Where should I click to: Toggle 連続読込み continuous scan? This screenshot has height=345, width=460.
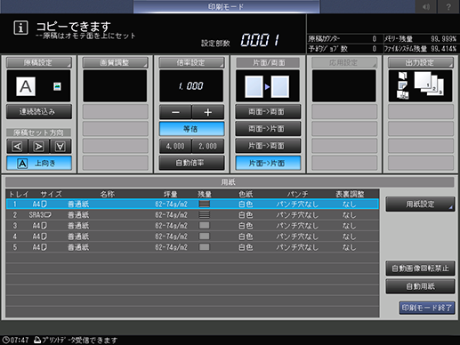(x=39, y=112)
